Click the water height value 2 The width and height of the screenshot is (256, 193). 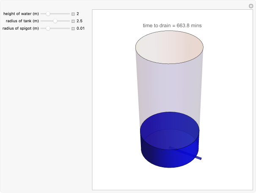(x=78, y=14)
